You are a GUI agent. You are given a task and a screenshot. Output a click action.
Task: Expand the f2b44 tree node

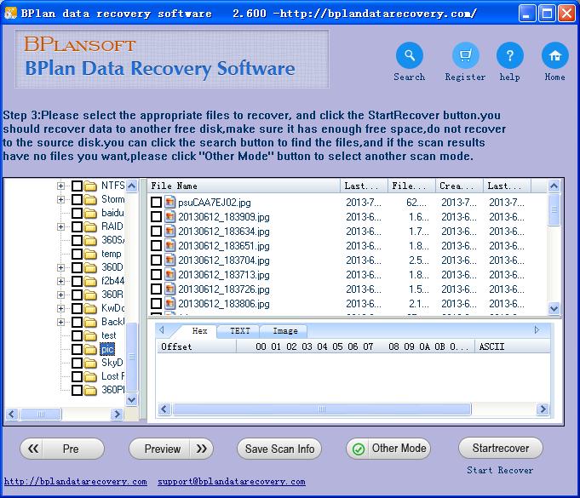click(x=60, y=282)
